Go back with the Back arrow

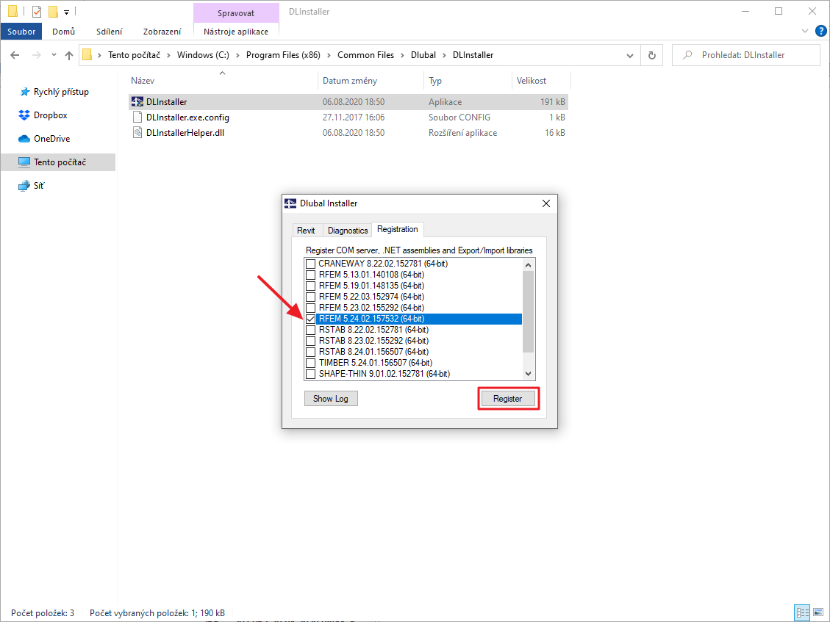(x=15, y=55)
